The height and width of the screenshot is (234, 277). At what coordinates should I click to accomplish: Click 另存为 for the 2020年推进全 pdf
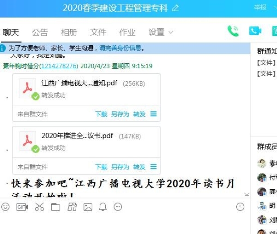pos(120,167)
